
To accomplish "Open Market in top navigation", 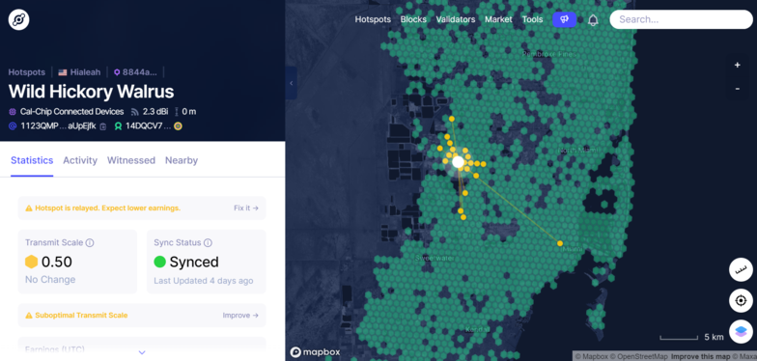I will click(498, 19).
